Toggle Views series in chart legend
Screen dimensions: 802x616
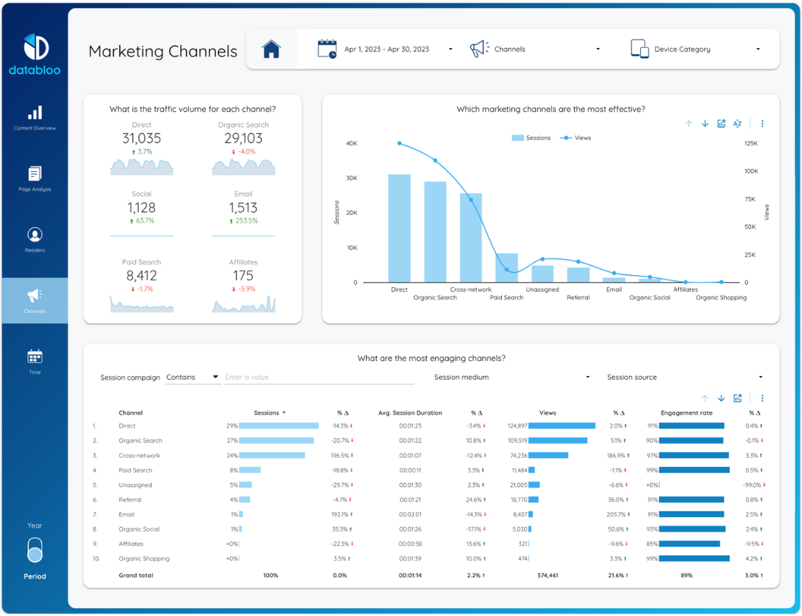click(x=576, y=138)
